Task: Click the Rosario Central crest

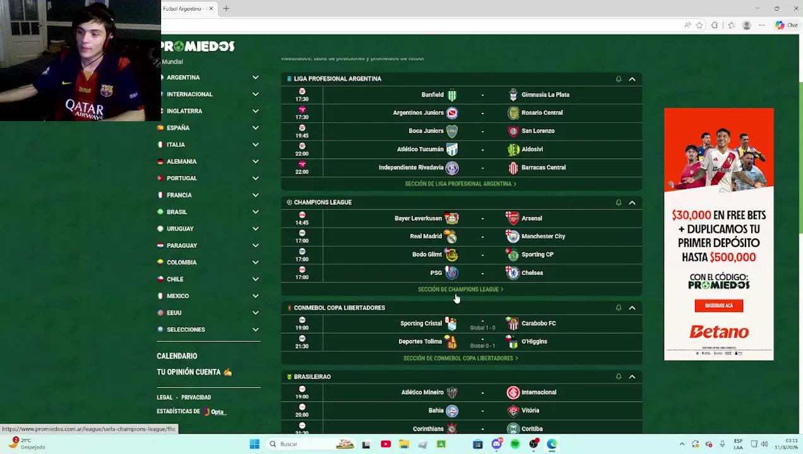Action: click(x=513, y=113)
